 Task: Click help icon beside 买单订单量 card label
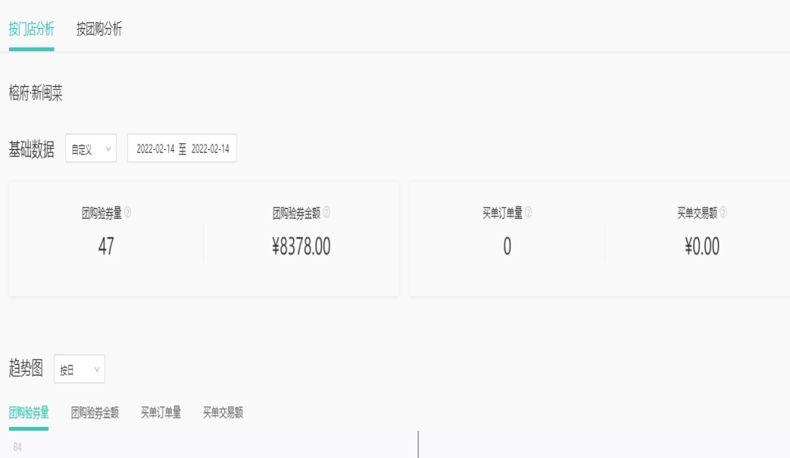[528, 213]
